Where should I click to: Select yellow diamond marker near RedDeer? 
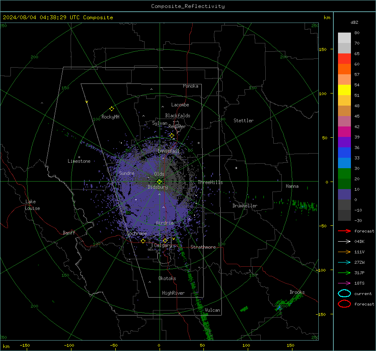point(172,136)
